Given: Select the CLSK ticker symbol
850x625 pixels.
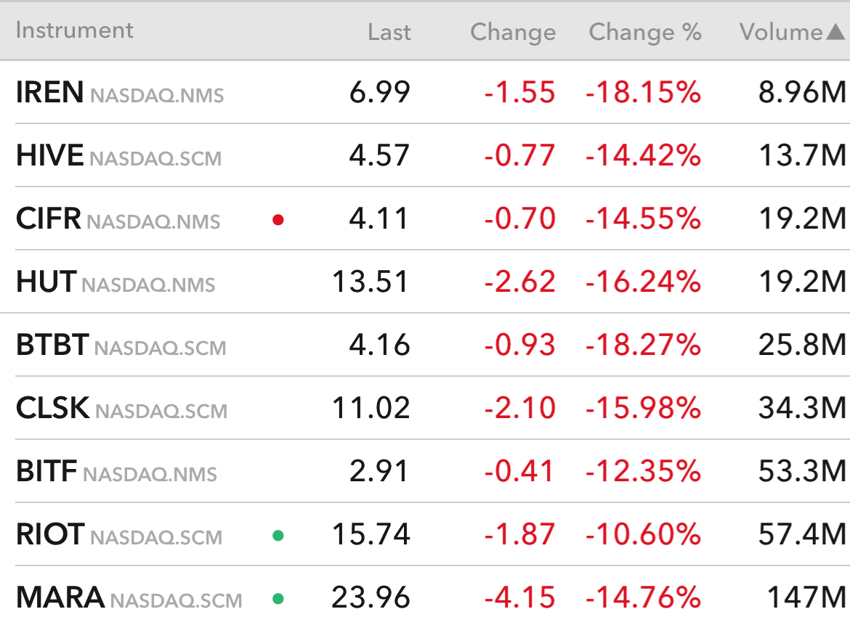Looking at the screenshot, I should tap(52, 409).
